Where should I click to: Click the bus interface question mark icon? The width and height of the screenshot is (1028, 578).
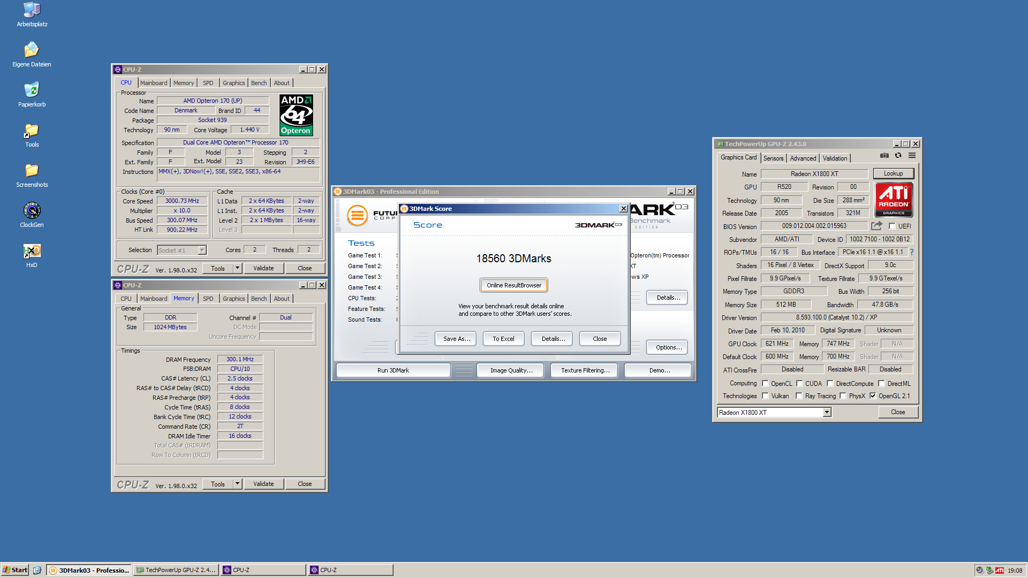click(911, 252)
